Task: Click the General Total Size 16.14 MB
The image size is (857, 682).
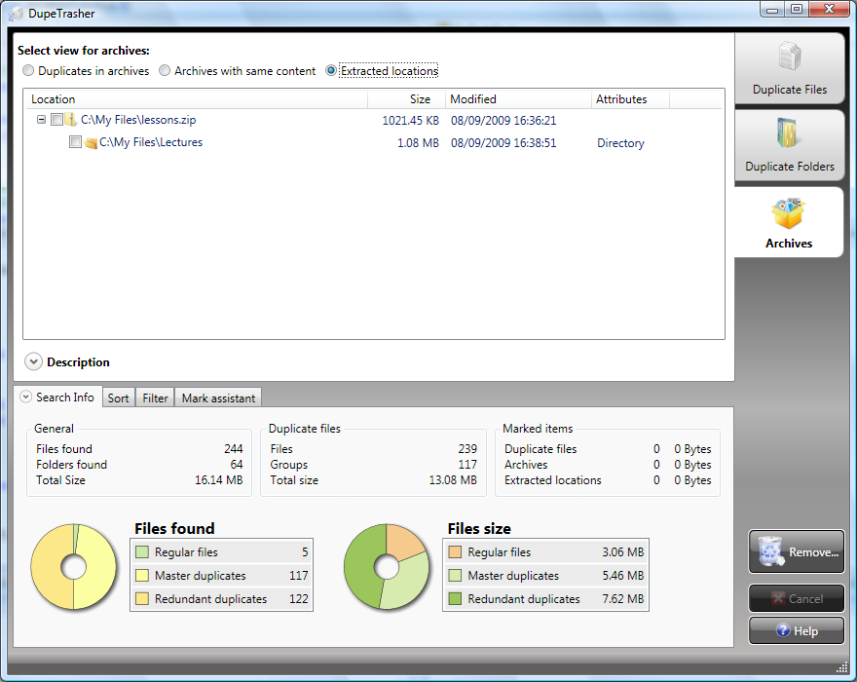Action: tap(218, 479)
